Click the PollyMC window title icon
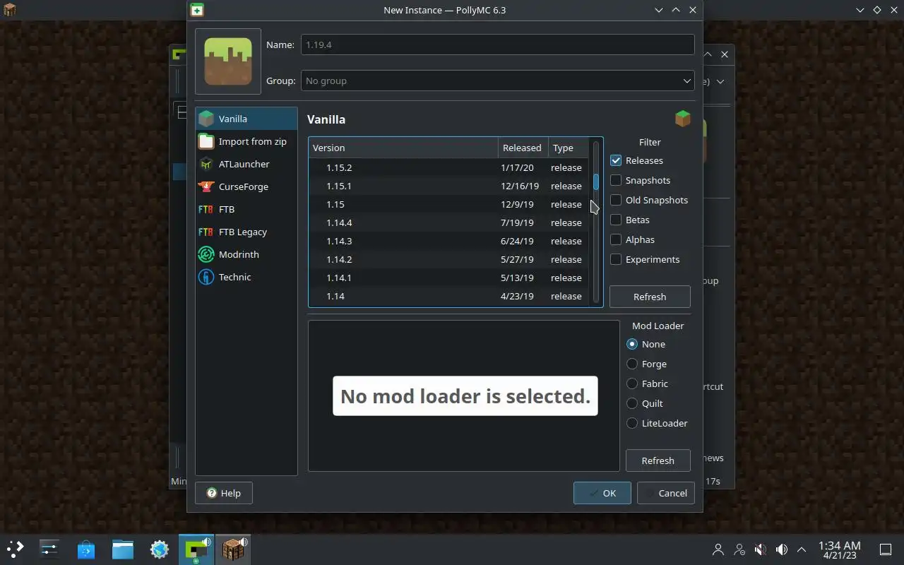Image resolution: width=904 pixels, height=565 pixels. click(197, 10)
